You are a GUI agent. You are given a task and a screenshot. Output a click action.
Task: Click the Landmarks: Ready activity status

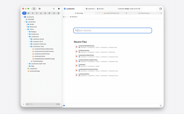coord(129,9)
